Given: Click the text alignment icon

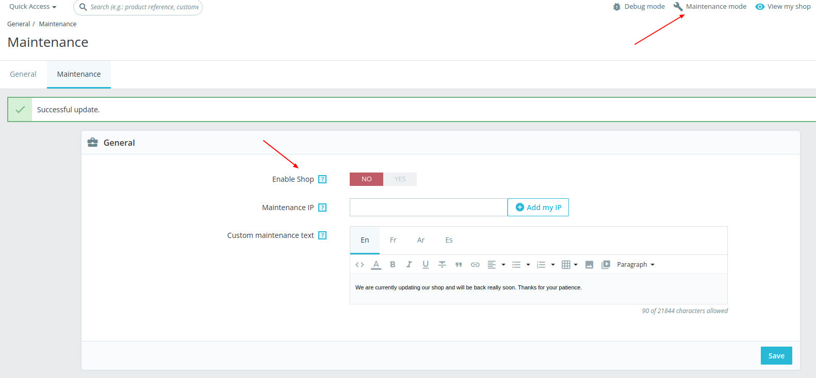Looking at the screenshot, I should coord(492,265).
